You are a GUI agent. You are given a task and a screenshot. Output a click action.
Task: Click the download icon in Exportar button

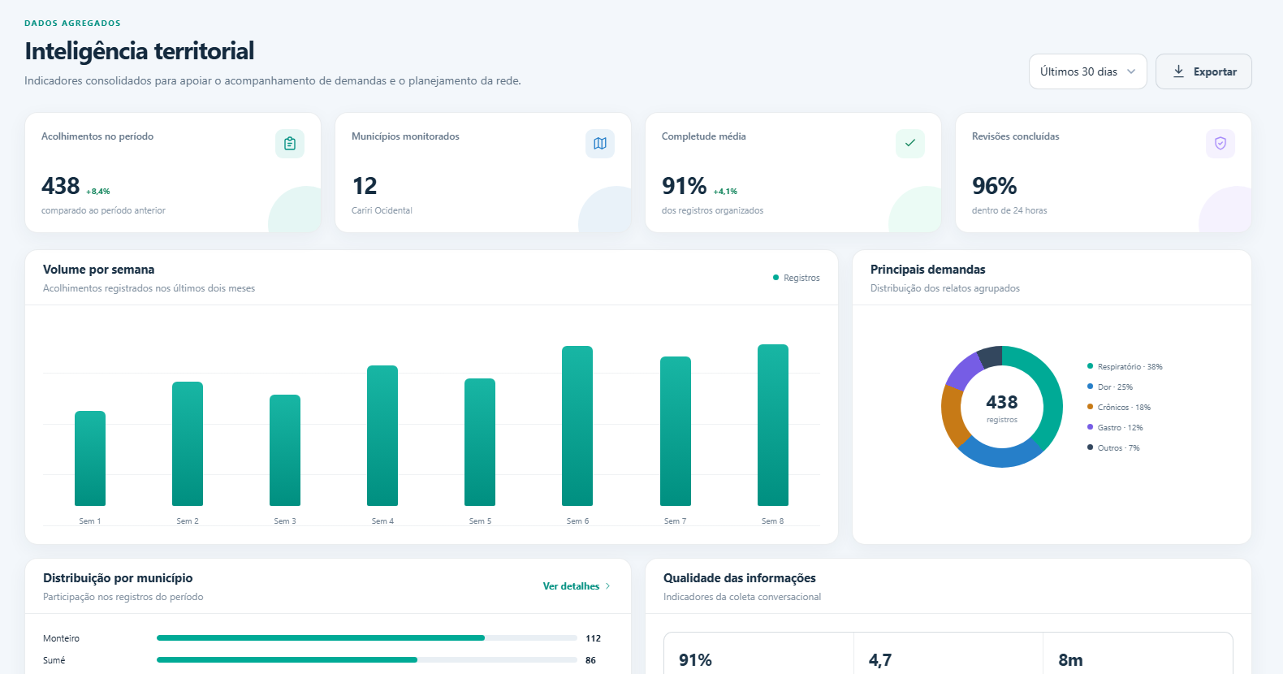pos(1179,71)
